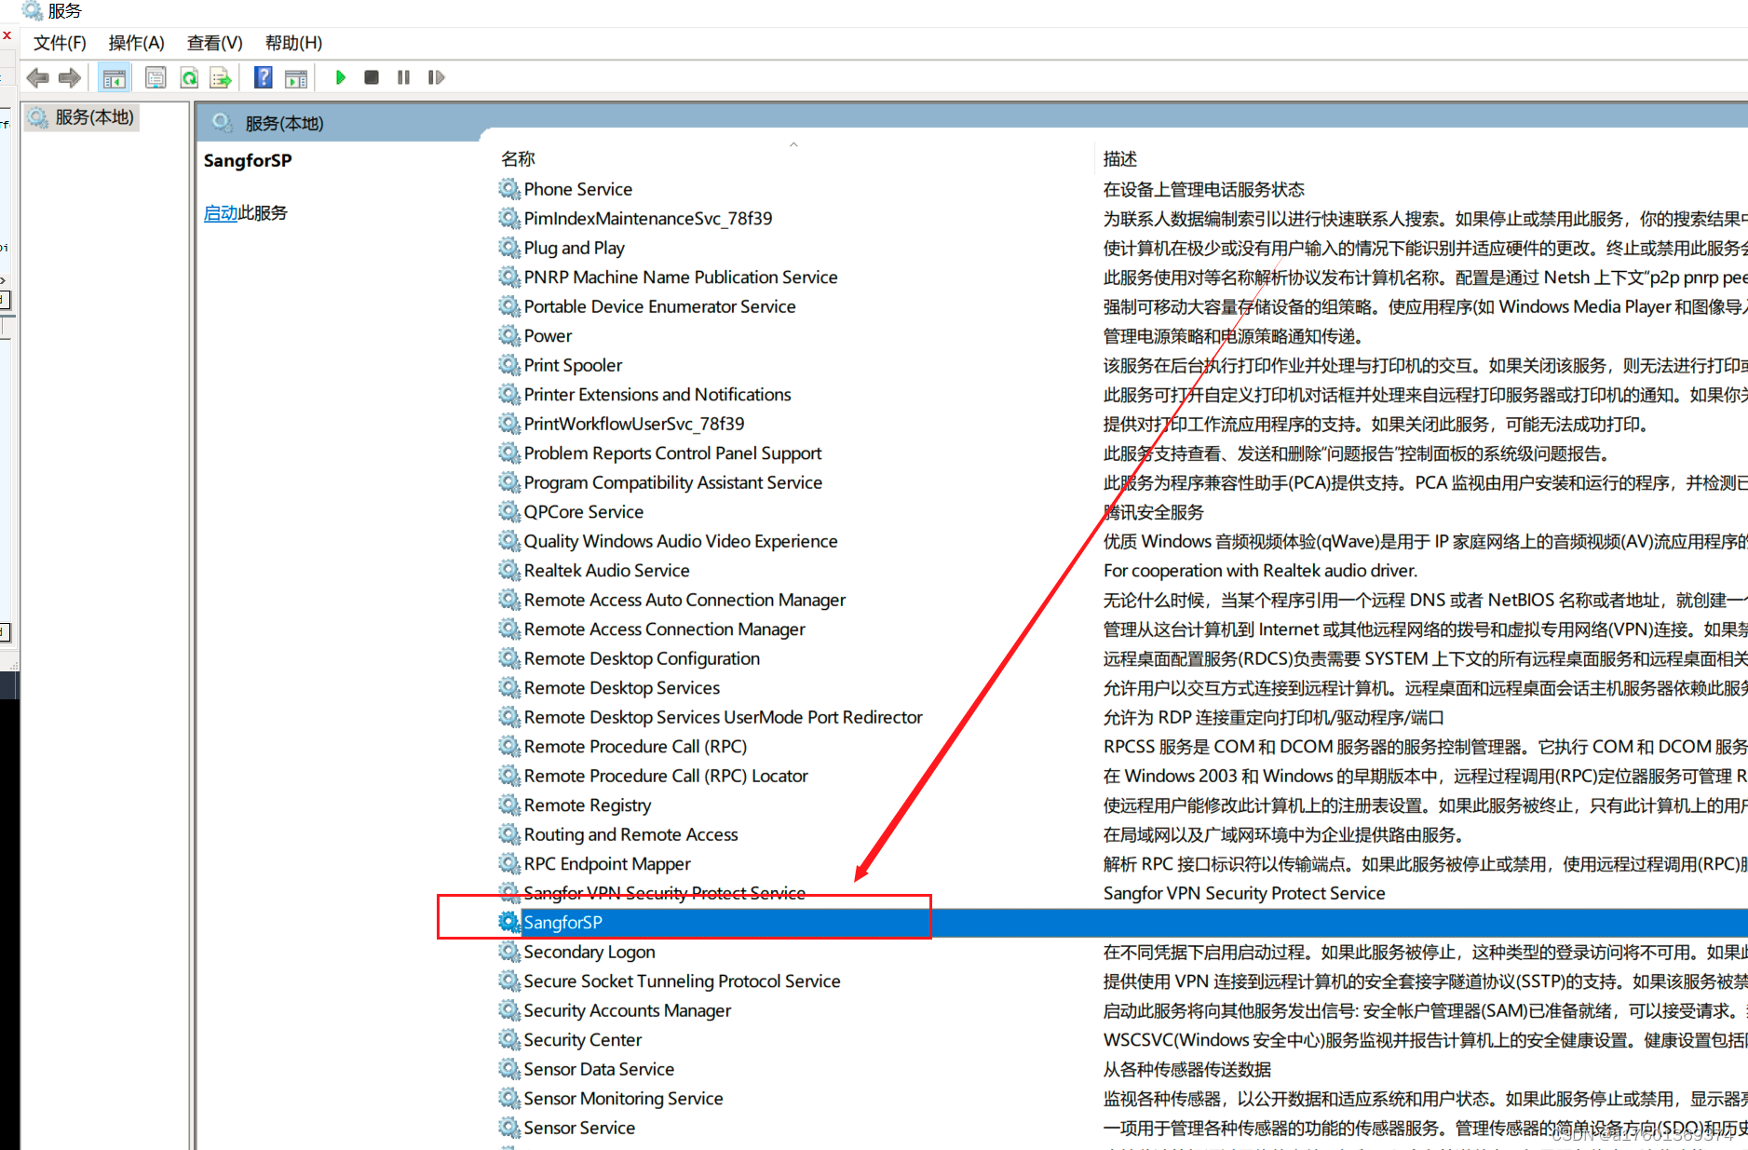Select Security Accounts Manager service row
This screenshot has width=1748, height=1150.
(627, 1010)
